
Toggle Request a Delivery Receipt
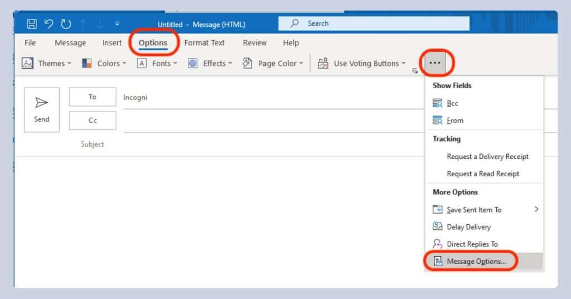click(x=487, y=157)
